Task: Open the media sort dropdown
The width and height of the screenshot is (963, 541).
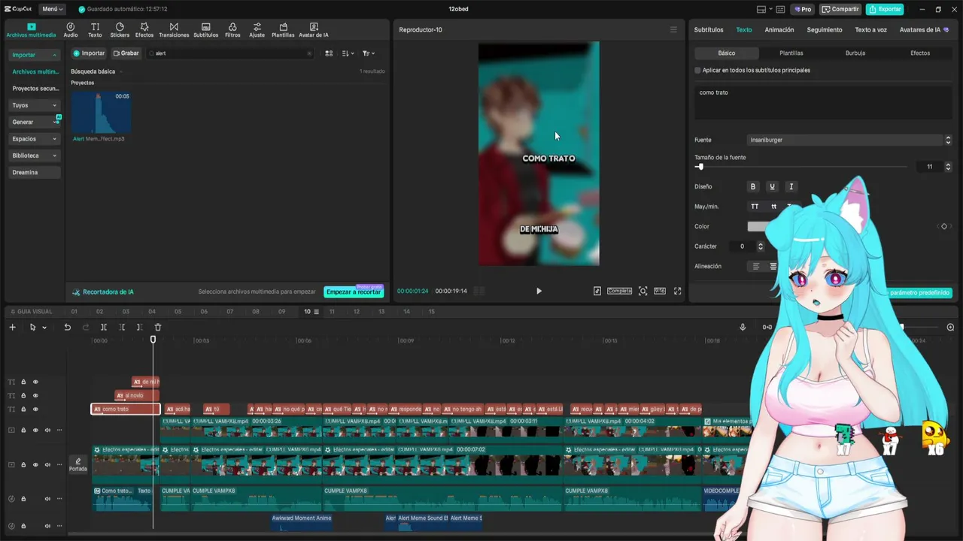Action: (348, 53)
